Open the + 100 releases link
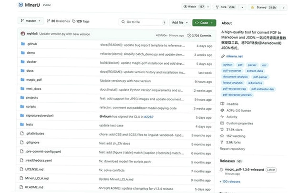Screen dimensions: 288x193 (230, 182)
